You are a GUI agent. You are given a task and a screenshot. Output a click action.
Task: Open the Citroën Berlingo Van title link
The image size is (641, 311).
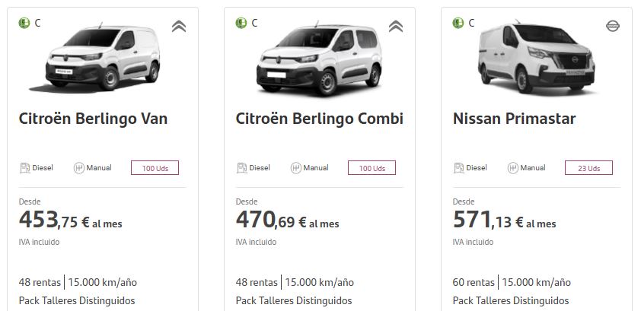click(x=93, y=119)
